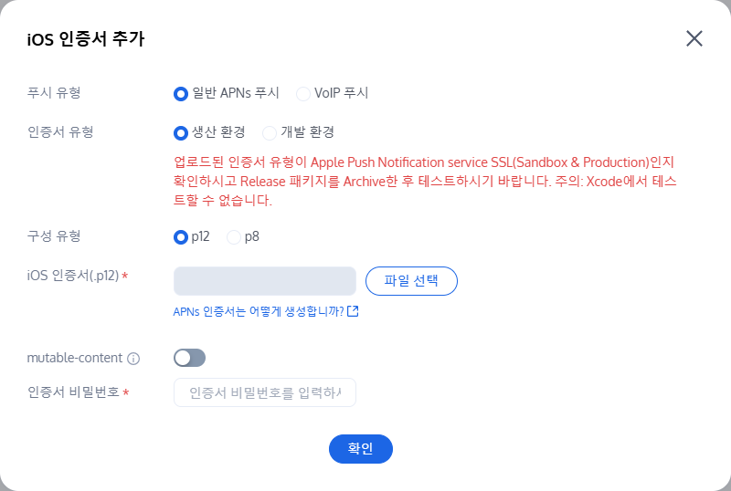
Task: Select the VoIP 푸시 radio option
Action: pyautogui.click(x=303, y=93)
